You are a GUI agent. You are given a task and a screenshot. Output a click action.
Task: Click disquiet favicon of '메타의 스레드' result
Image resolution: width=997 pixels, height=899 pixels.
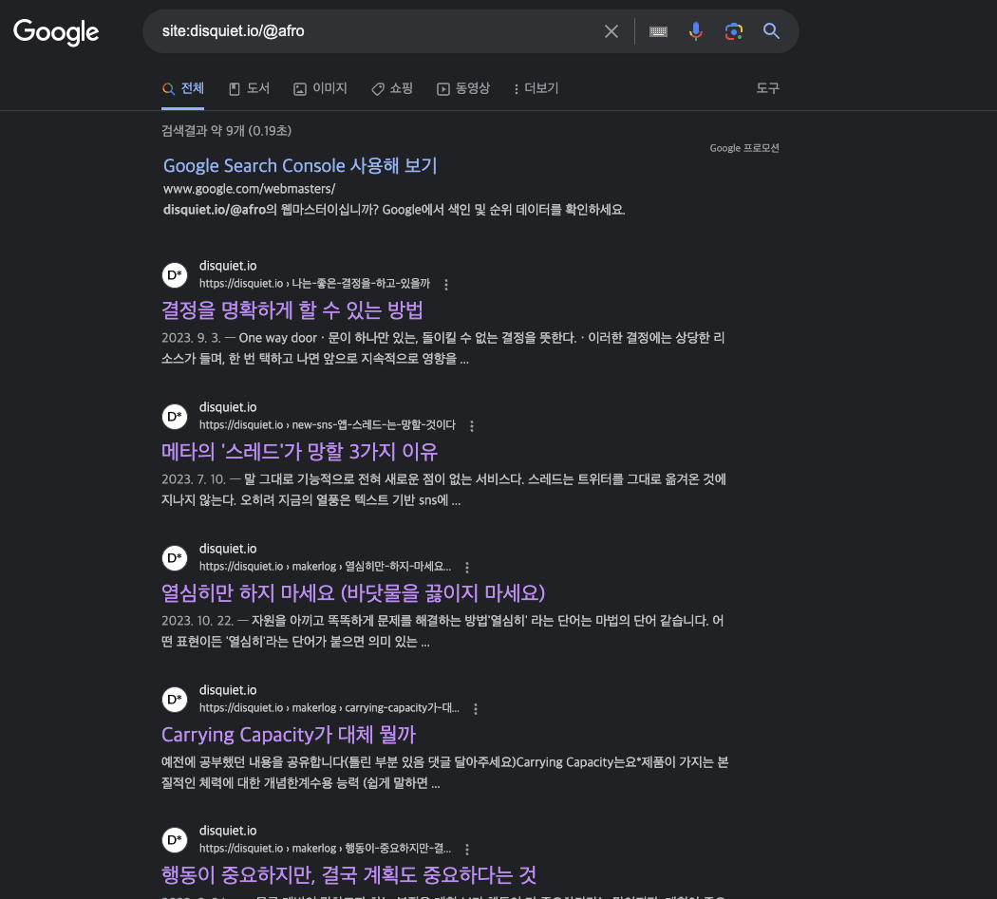click(175, 417)
